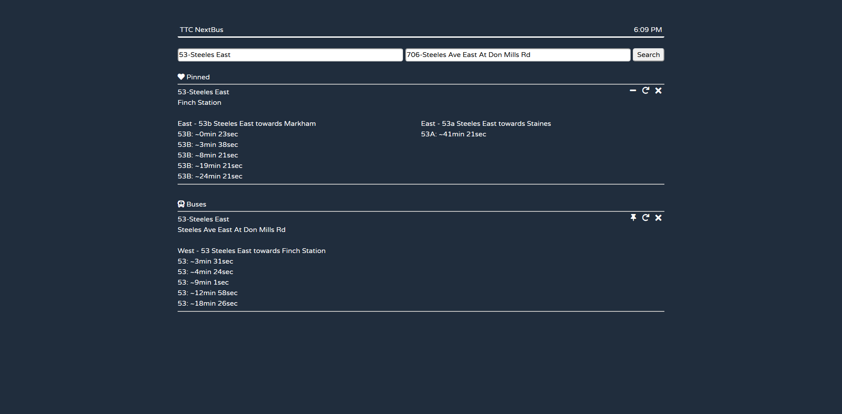Image resolution: width=842 pixels, height=414 pixels.
Task: Click prediction '53B: ~24min 21sec'
Action: 210,176
